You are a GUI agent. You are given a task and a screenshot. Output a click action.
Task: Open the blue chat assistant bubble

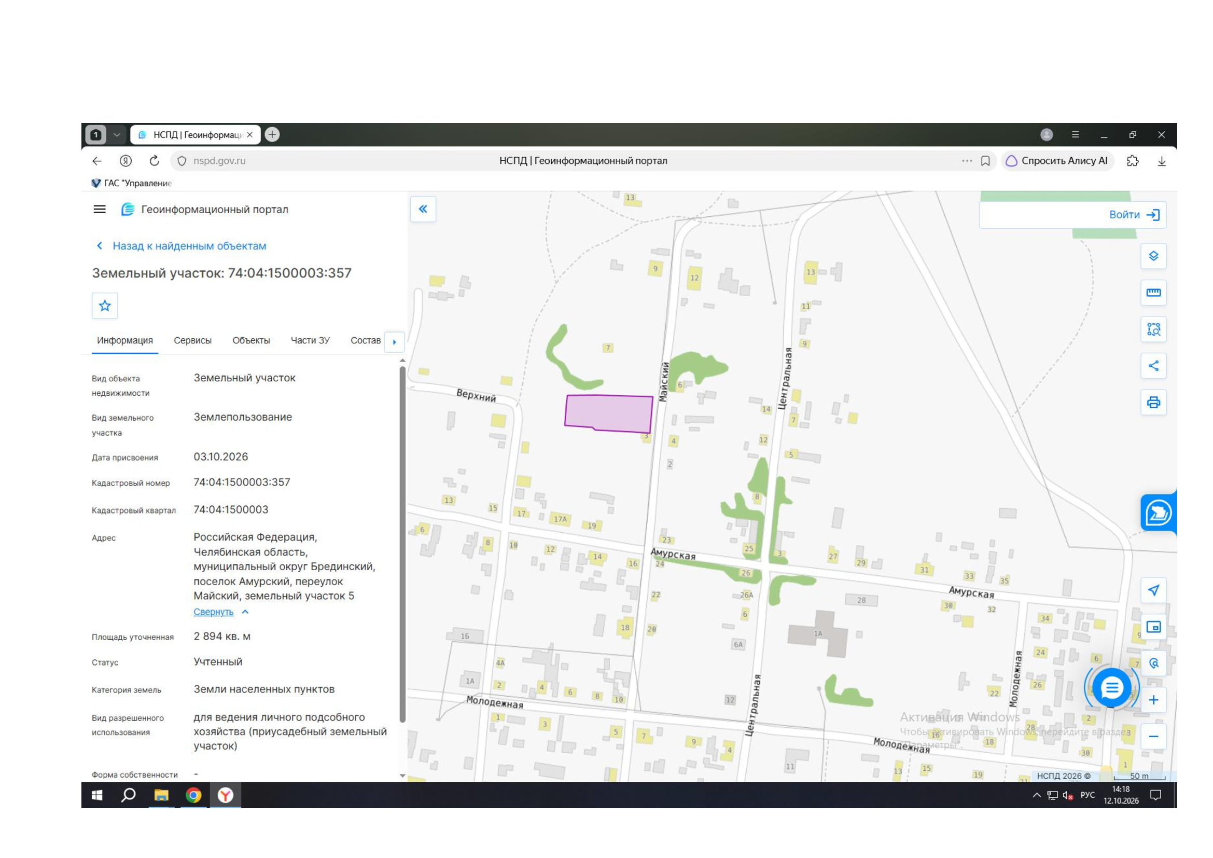point(1111,688)
